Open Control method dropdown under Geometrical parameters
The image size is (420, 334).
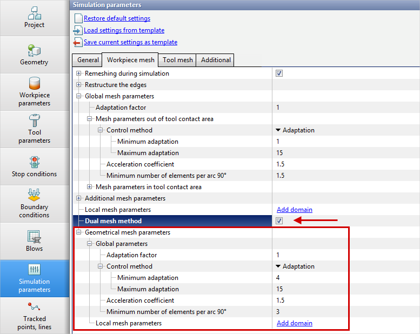295,266
